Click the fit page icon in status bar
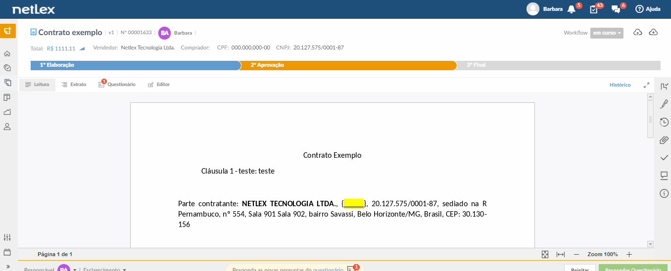Image resolution: width=671 pixels, height=271 pixels. pyautogui.click(x=545, y=254)
